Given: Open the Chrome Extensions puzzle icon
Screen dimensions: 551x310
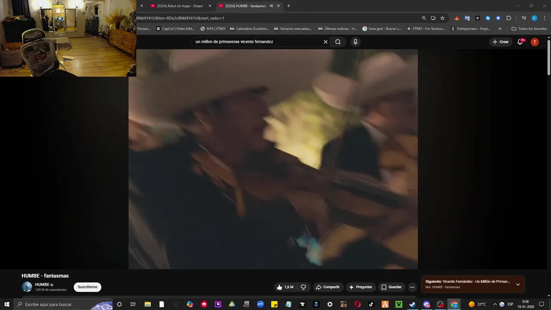Looking at the screenshot, I should 508,18.
